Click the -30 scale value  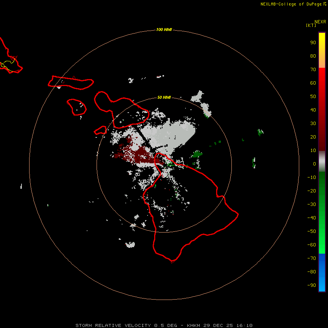[x=312, y=204]
